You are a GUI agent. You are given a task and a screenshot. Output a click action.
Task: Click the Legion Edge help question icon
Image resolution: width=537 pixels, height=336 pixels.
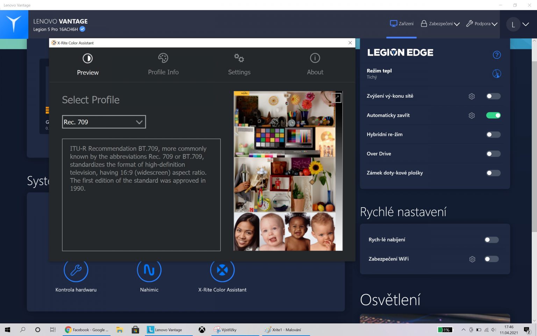pyautogui.click(x=496, y=55)
